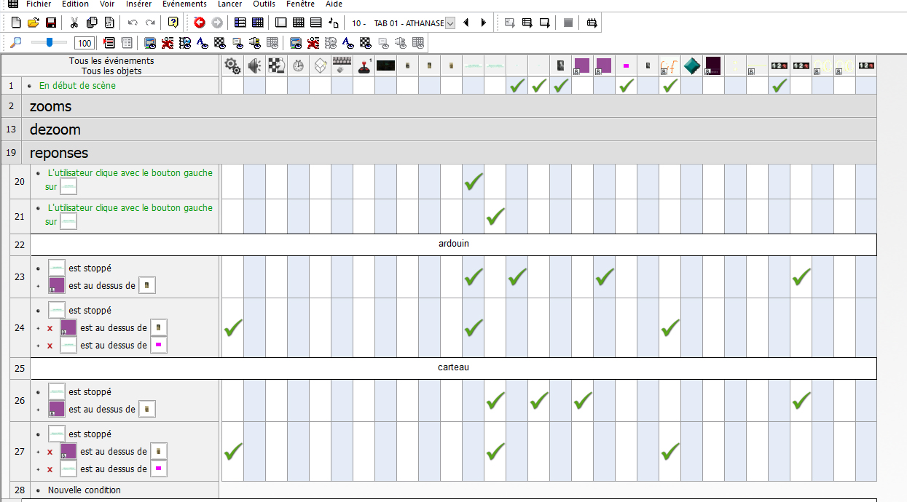
Task: Click the Save file toolbar icon
Action: pyautogui.click(x=51, y=23)
